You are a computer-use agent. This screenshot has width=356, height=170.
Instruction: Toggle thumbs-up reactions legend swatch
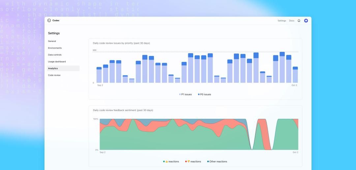tap(164, 162)
